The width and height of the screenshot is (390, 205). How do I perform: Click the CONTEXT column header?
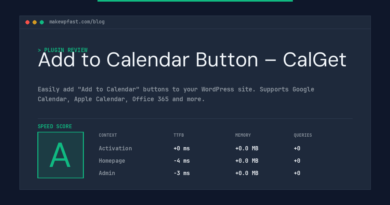pos(108,135)
